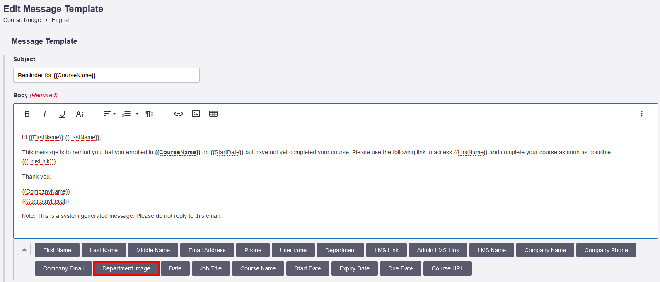
Task: Insert the Department Image placeholder
Action: coord(126,268)
